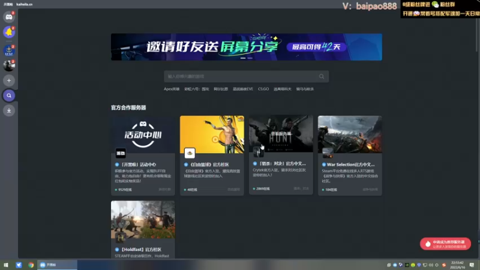The image size is (480, 270).
Task: Click the 9529在线 online count
Action: (x=124, y=190)
